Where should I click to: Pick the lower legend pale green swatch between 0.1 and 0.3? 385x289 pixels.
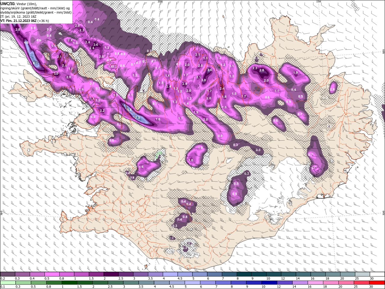tap(8, 282)
